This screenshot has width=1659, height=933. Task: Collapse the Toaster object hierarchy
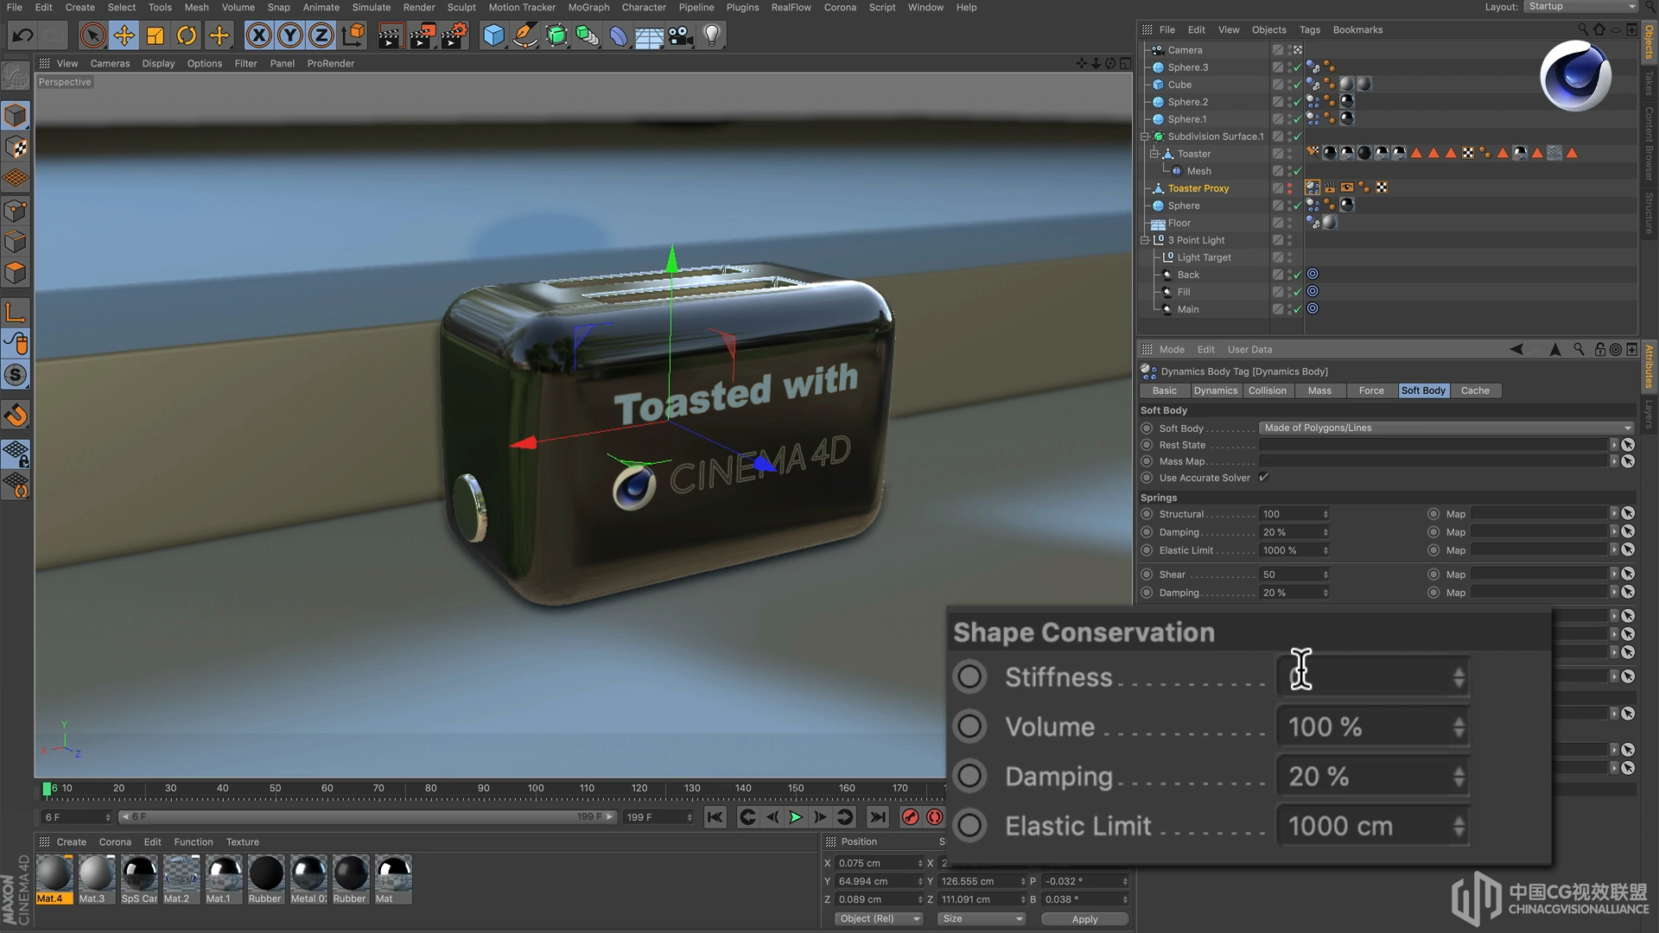[x=1154, y=154]
